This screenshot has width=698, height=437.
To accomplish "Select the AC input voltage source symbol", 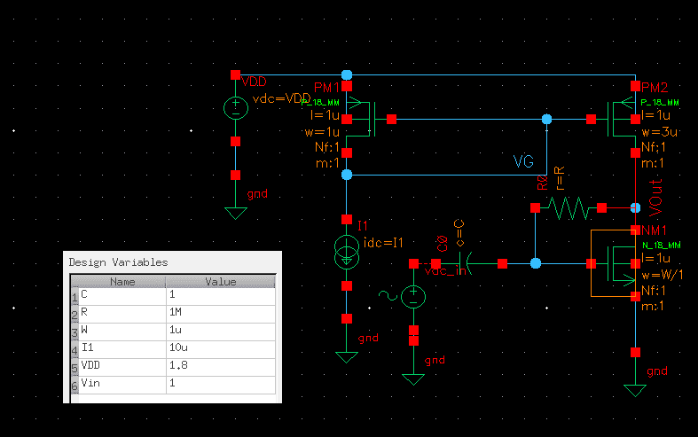I will pyautogui.click(x=413, y=297).
